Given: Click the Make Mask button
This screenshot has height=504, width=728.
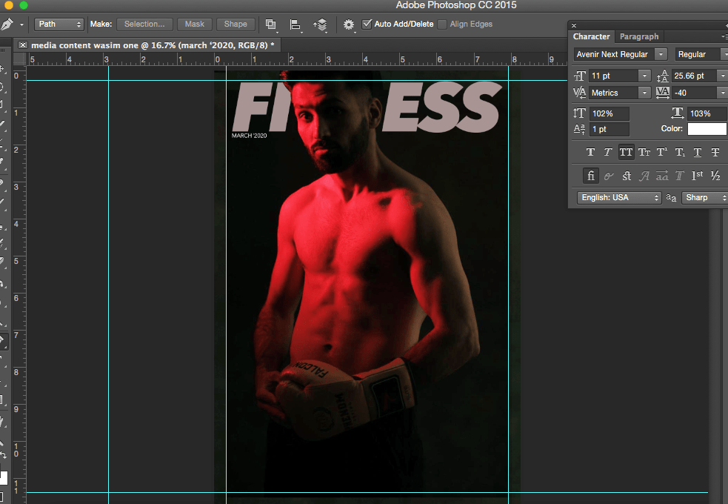Looking at the screenshot, I should (x=195, y=24).
